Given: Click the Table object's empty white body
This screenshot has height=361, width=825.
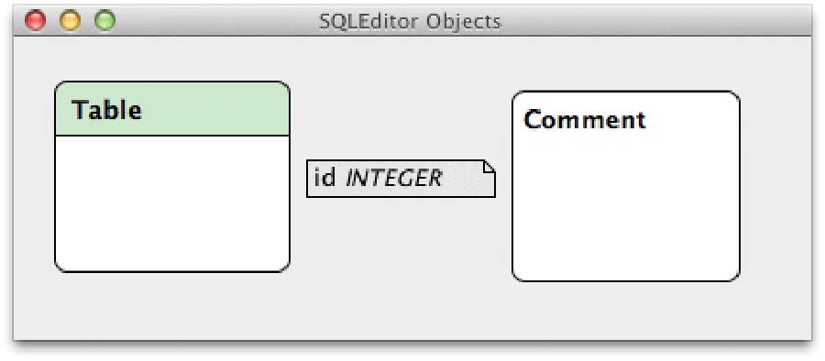Looking at the screenshot, I should pyautogui.click(x=172, y=203).
